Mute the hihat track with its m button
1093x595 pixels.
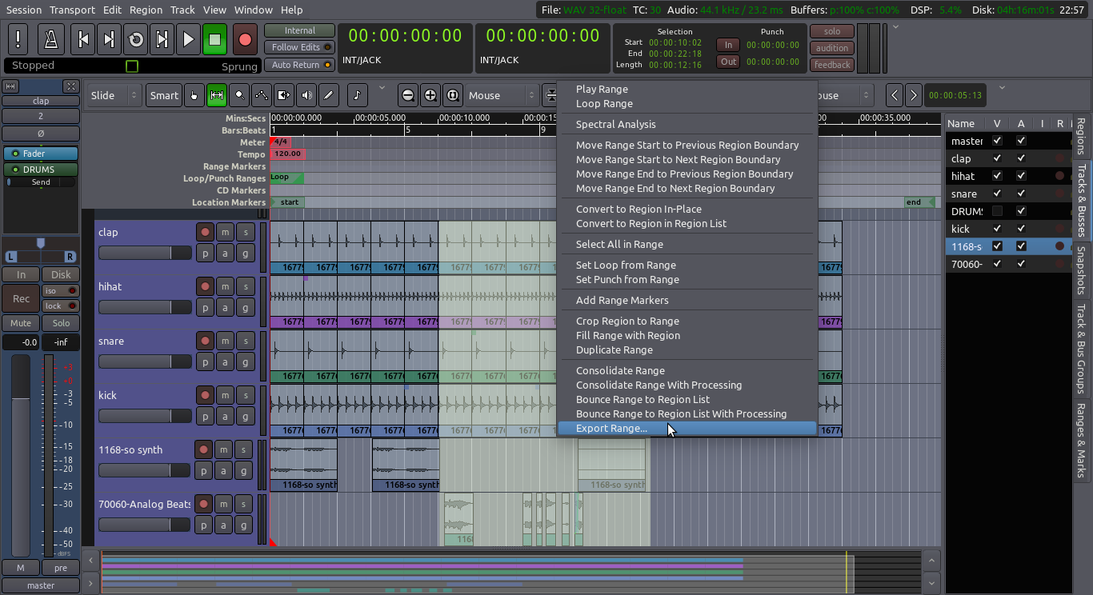(223, 286)
